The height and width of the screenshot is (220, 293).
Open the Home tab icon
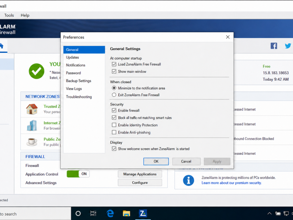coord(1,46)
